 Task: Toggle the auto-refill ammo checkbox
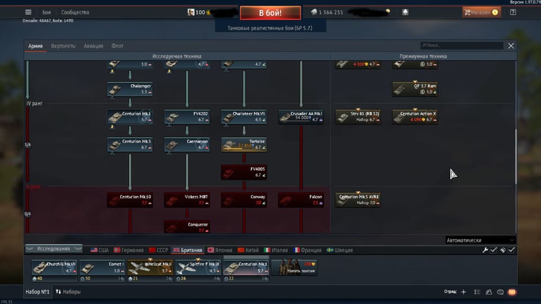point(511,250)
